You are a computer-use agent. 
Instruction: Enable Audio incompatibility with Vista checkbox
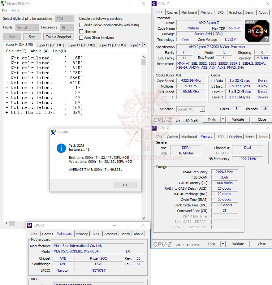81,25
